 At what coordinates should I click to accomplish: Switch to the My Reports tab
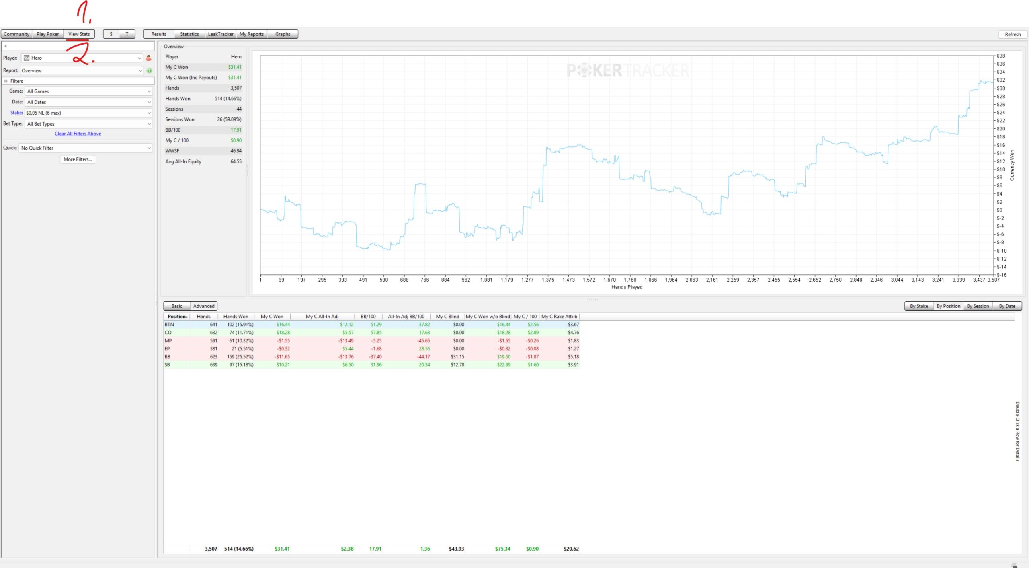252,34
